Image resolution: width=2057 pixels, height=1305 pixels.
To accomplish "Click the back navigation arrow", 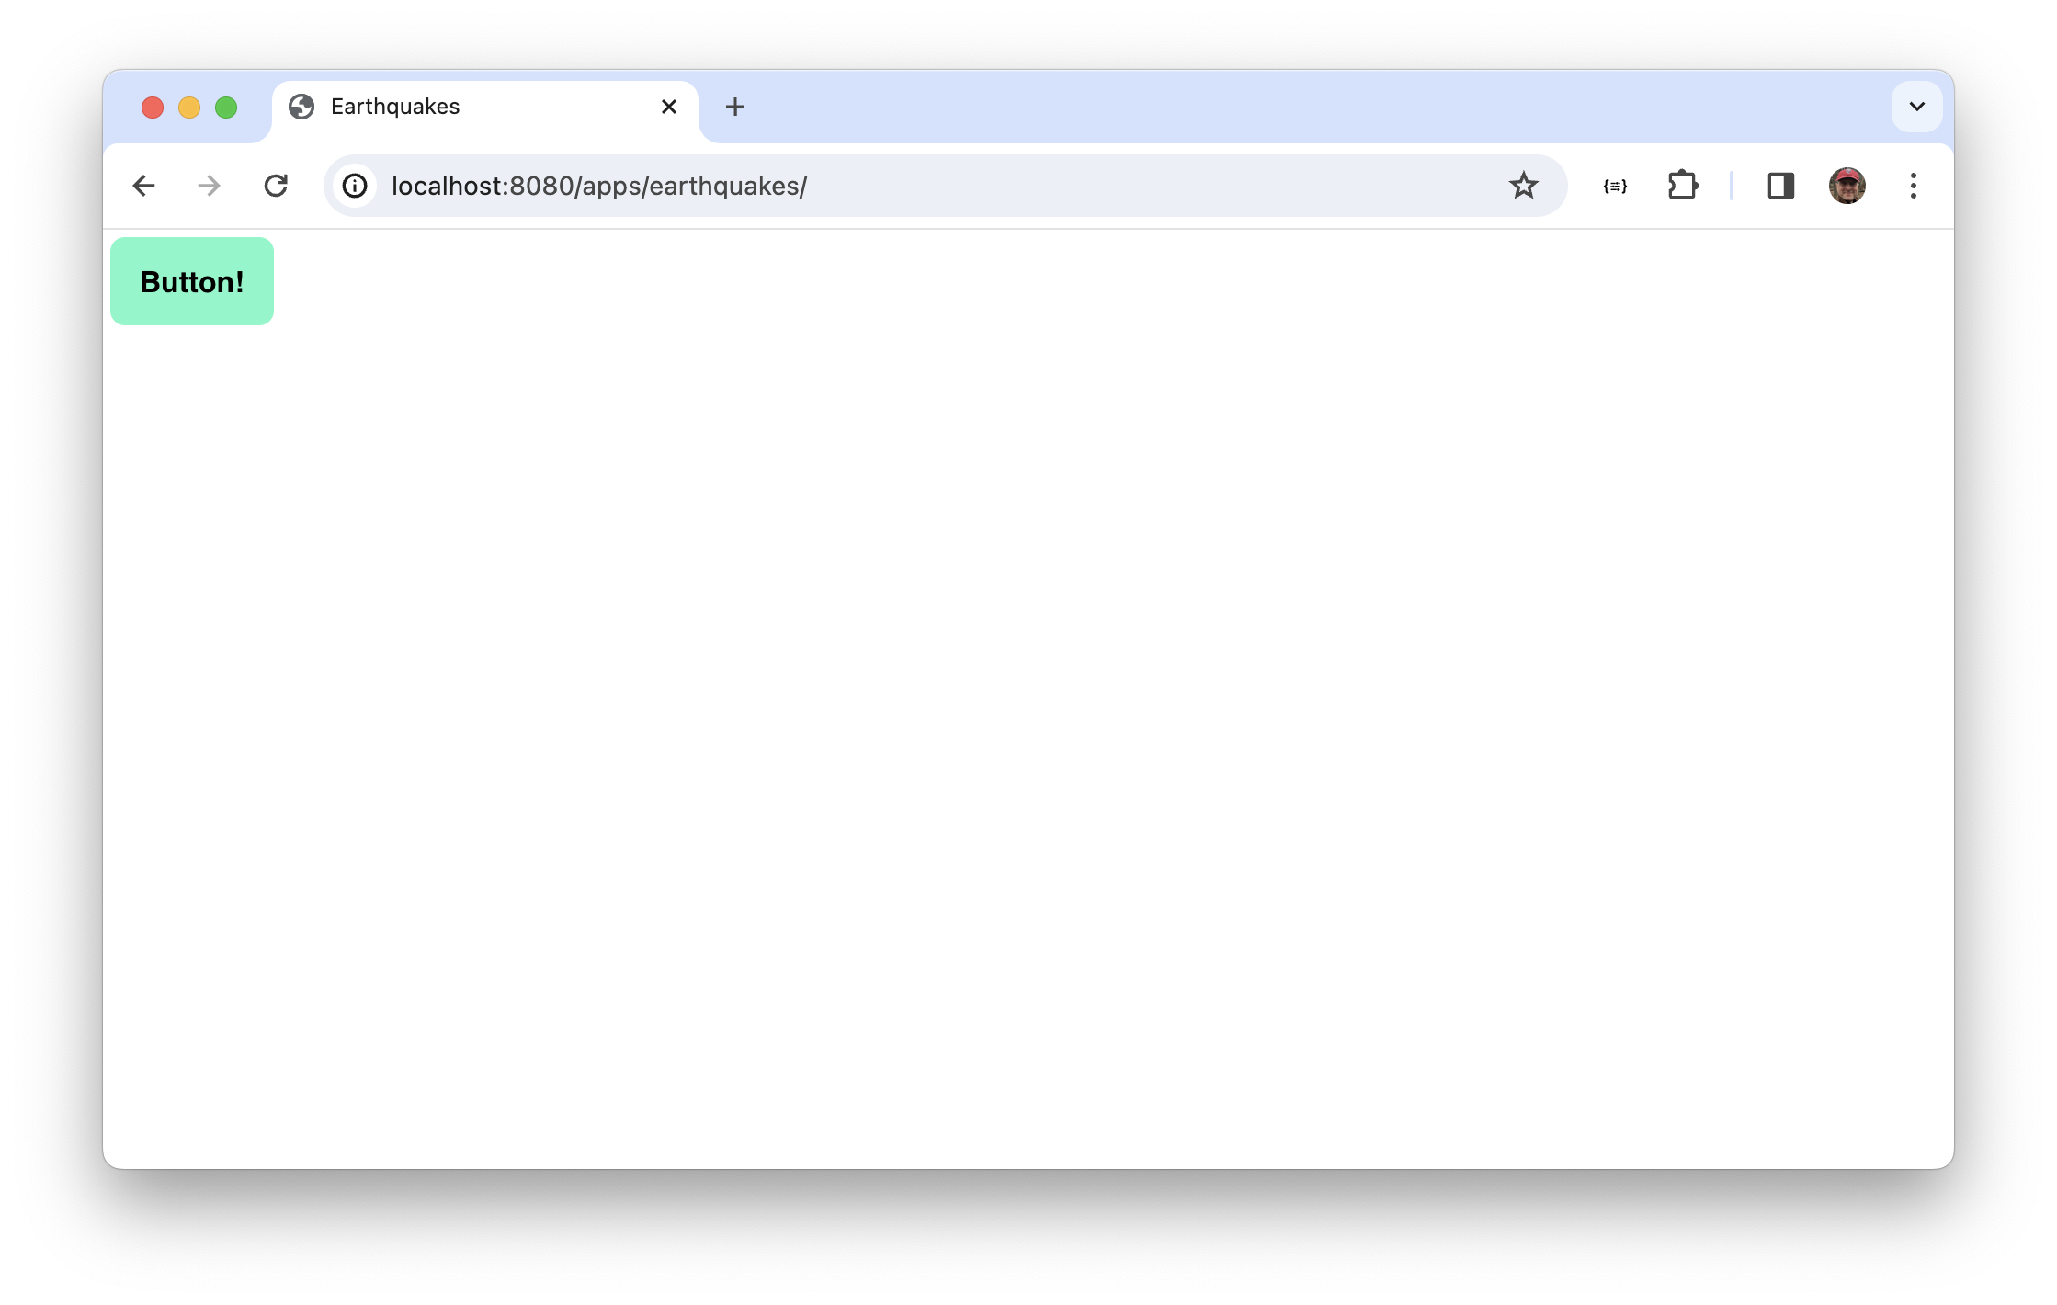I will coord(143,186).
